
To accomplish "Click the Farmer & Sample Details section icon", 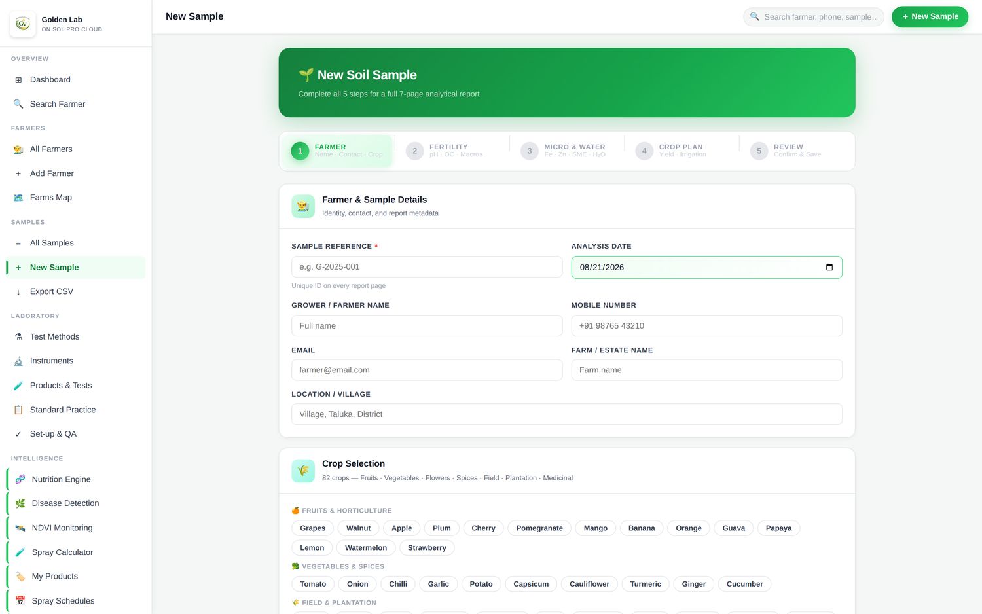I will (x=303, y=206).
